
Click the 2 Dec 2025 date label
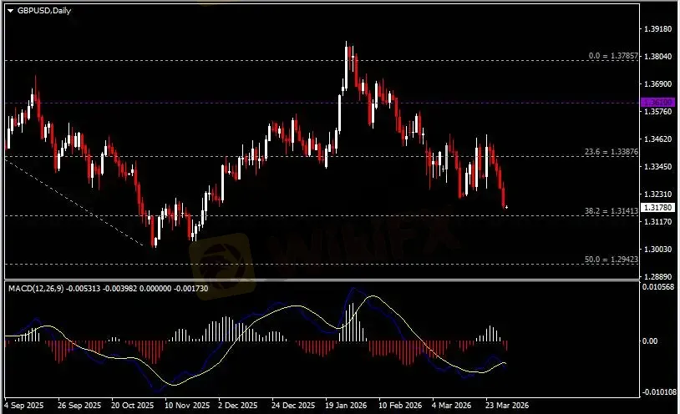click(x=238, y=406)
